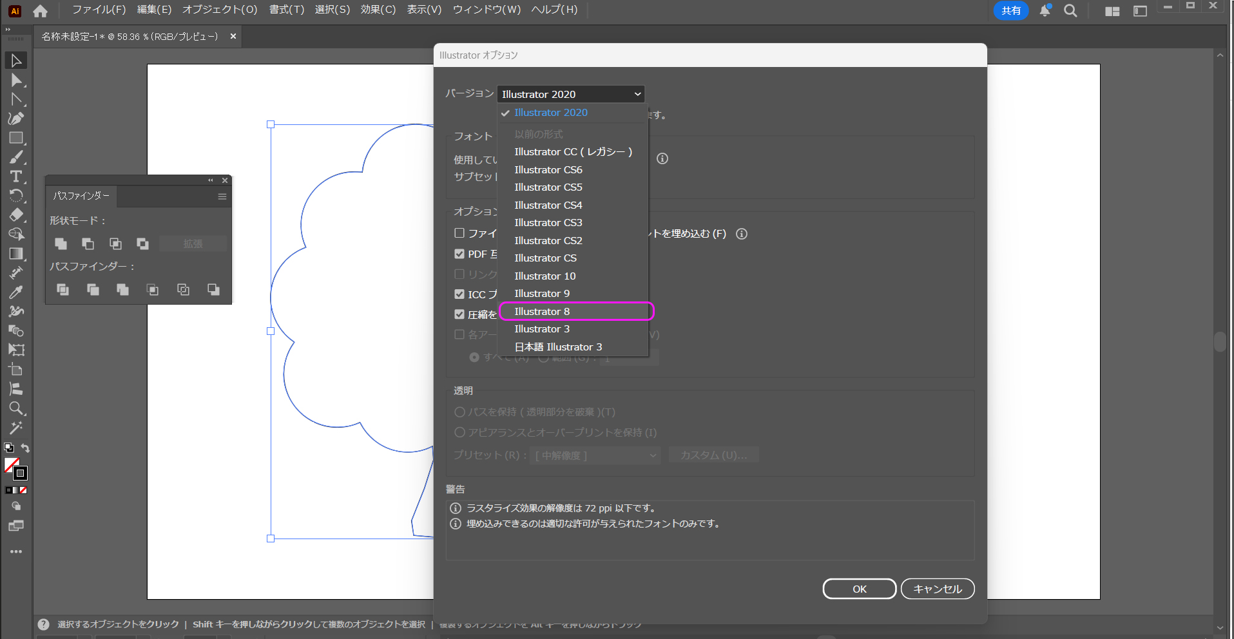Disable the compression checkbox
This screenshot has height=639, width=1234.
click(x=459, y=314)
